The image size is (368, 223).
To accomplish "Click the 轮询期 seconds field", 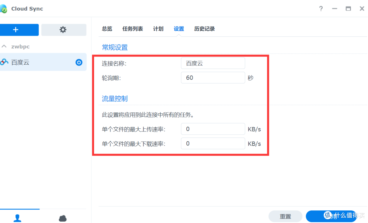I will (x=213, y=78).
